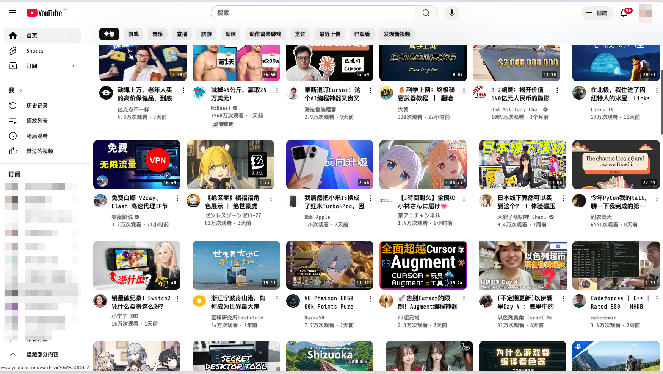Expand the 我 section chevron
Image resolution: width=663 pixels, height=374 pixels.
[x=20, y=90]
